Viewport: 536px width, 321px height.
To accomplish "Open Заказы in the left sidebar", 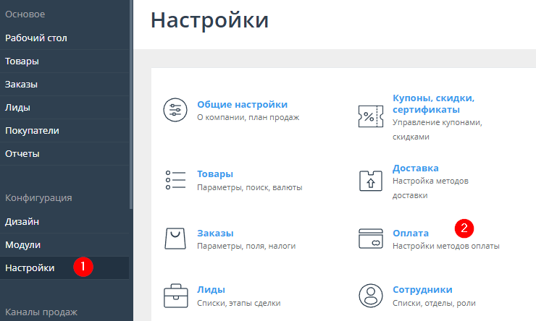I will 21,84.
